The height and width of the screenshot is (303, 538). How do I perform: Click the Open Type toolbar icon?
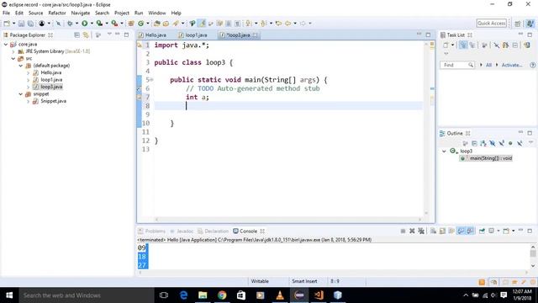pyautogui.click(x=157, y=24)
